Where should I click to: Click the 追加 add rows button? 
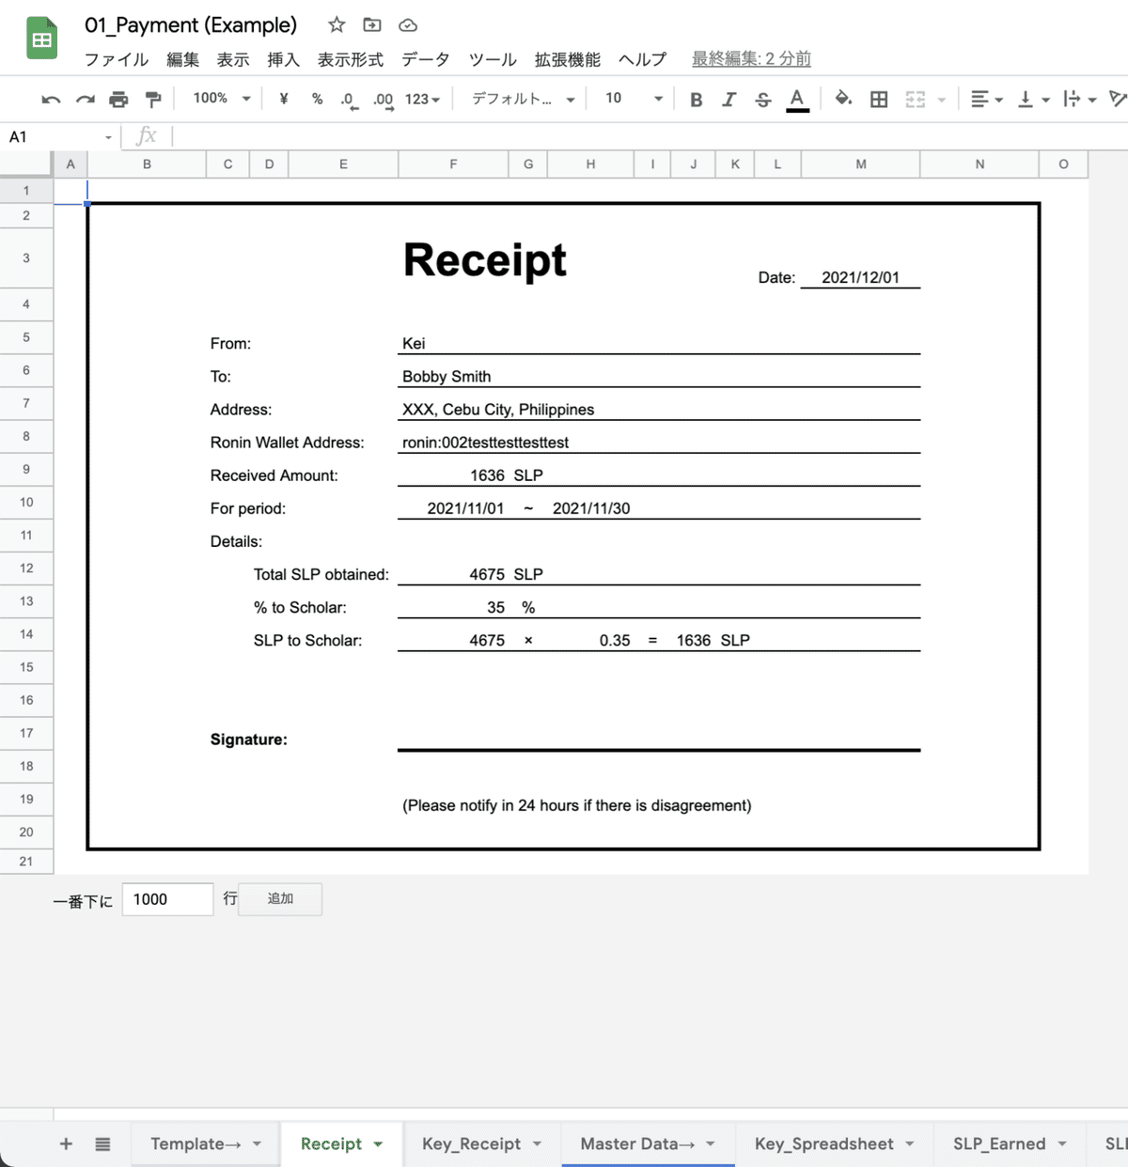point(280,899)
